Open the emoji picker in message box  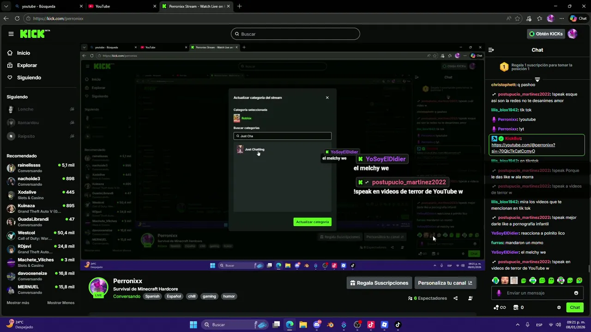(576, 293)
